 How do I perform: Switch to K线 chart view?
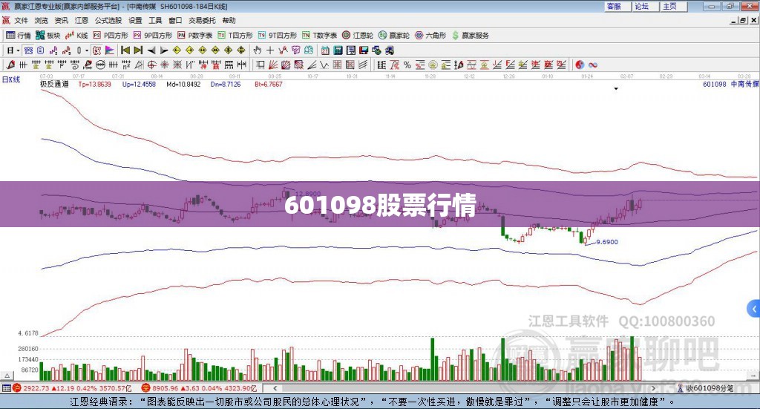[76, 36]
